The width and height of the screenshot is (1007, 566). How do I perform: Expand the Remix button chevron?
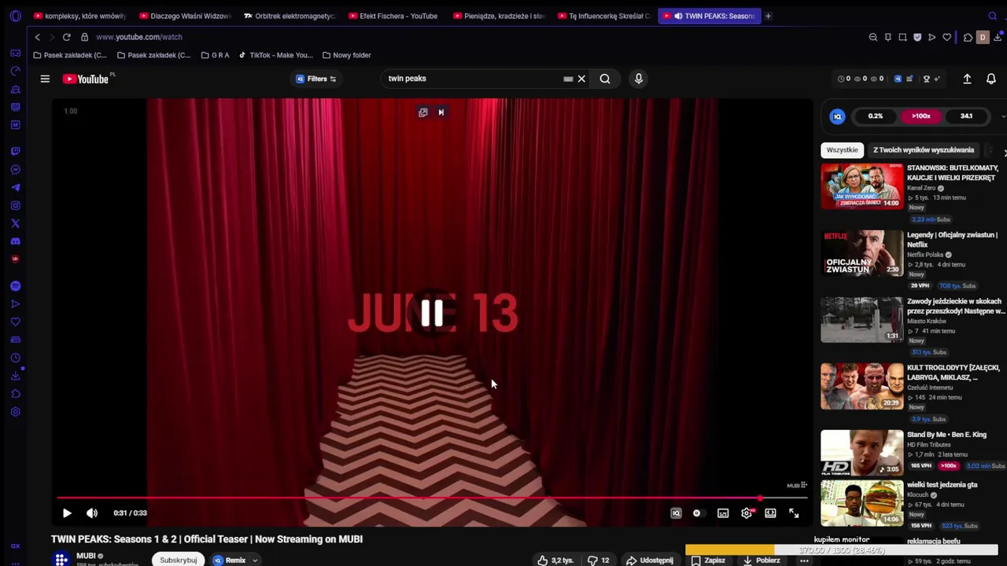pos(254,560)
